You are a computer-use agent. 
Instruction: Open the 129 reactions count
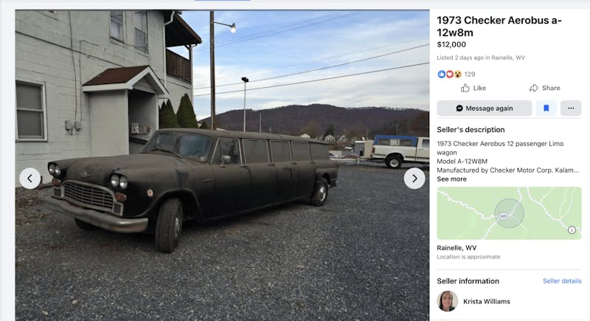tap(470, 75)
